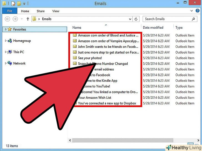Expand the ribbon with chevron

click(x=191, y=11)
